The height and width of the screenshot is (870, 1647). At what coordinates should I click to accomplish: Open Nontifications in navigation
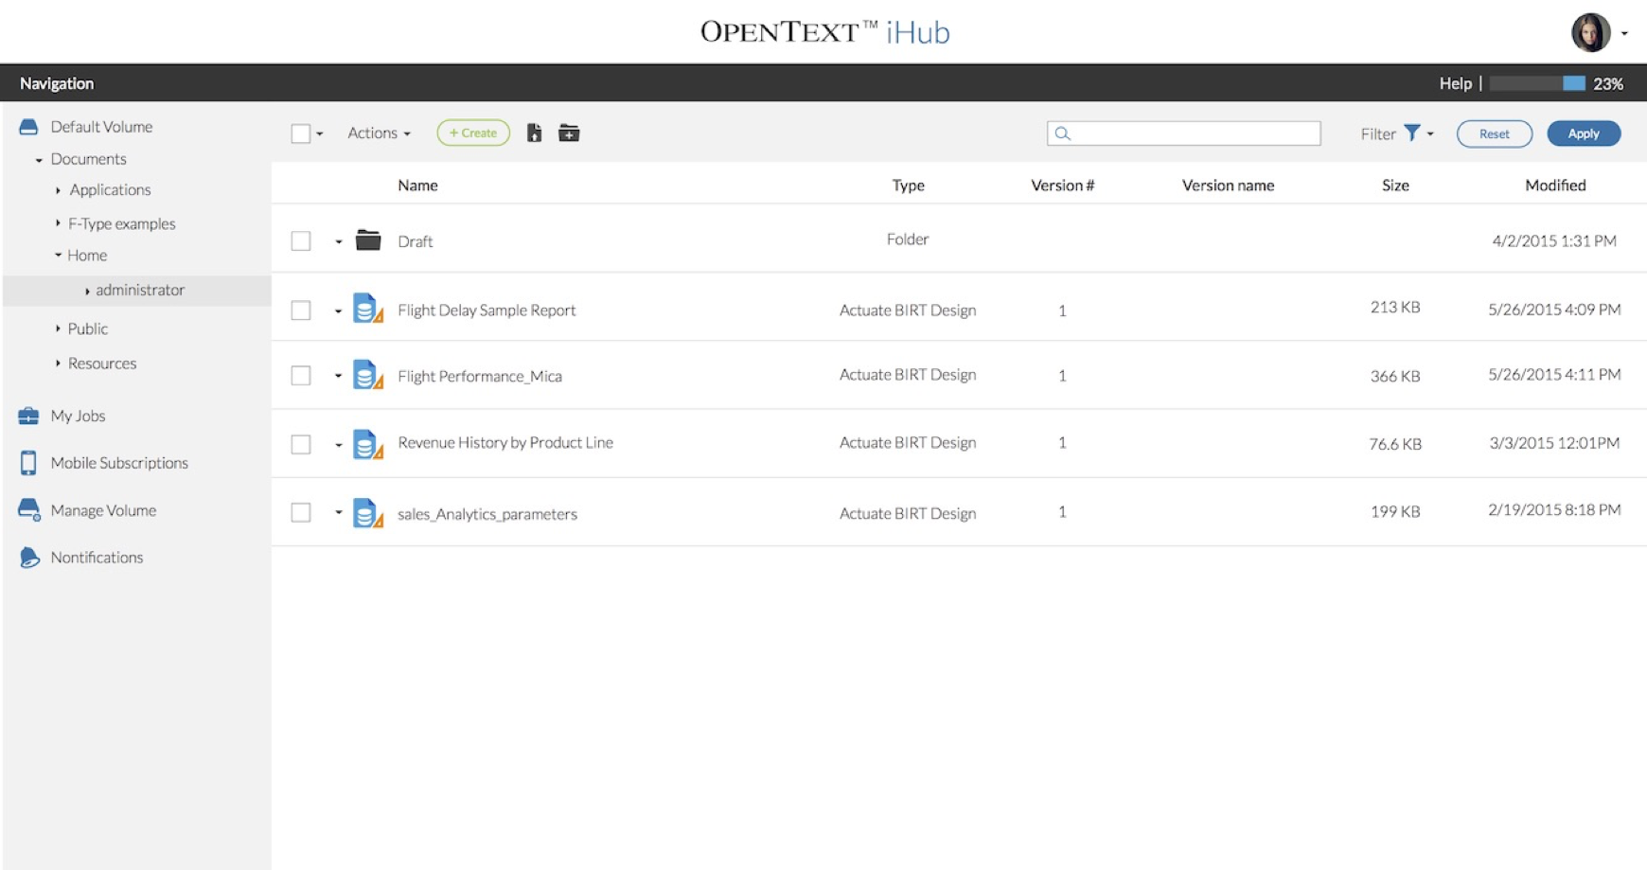click(x=97, y=558)
